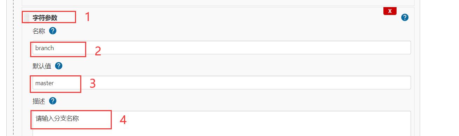This screenshot has width=459, height=136.
Task: Focus the 默认值 input containing master
Action: click(221, 83)
